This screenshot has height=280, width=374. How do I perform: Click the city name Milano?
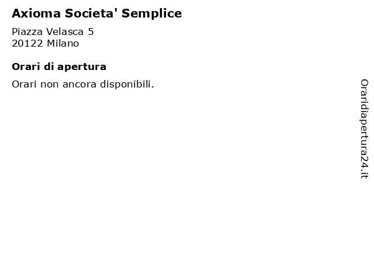[x=63, y=44]
